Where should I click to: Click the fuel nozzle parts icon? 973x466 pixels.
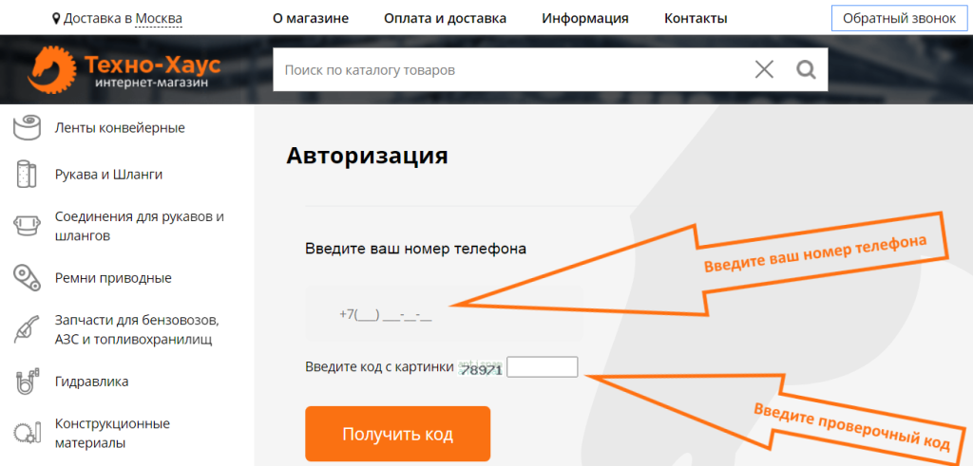27,329
